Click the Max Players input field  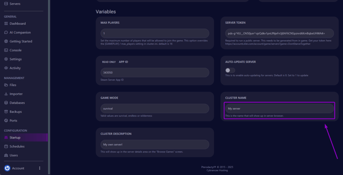click(155, 33)
